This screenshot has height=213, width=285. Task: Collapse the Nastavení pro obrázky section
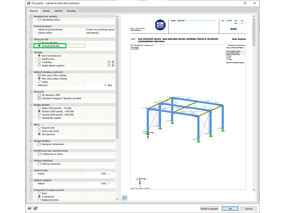point(31,16)
